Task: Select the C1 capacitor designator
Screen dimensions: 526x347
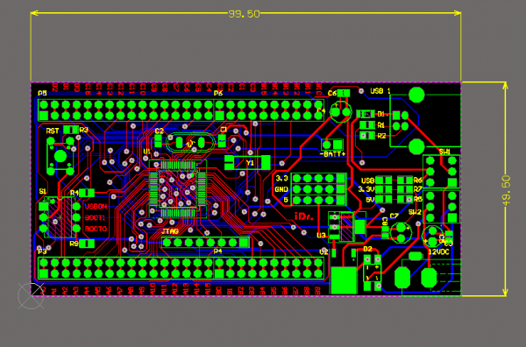Action: point(224,130)
